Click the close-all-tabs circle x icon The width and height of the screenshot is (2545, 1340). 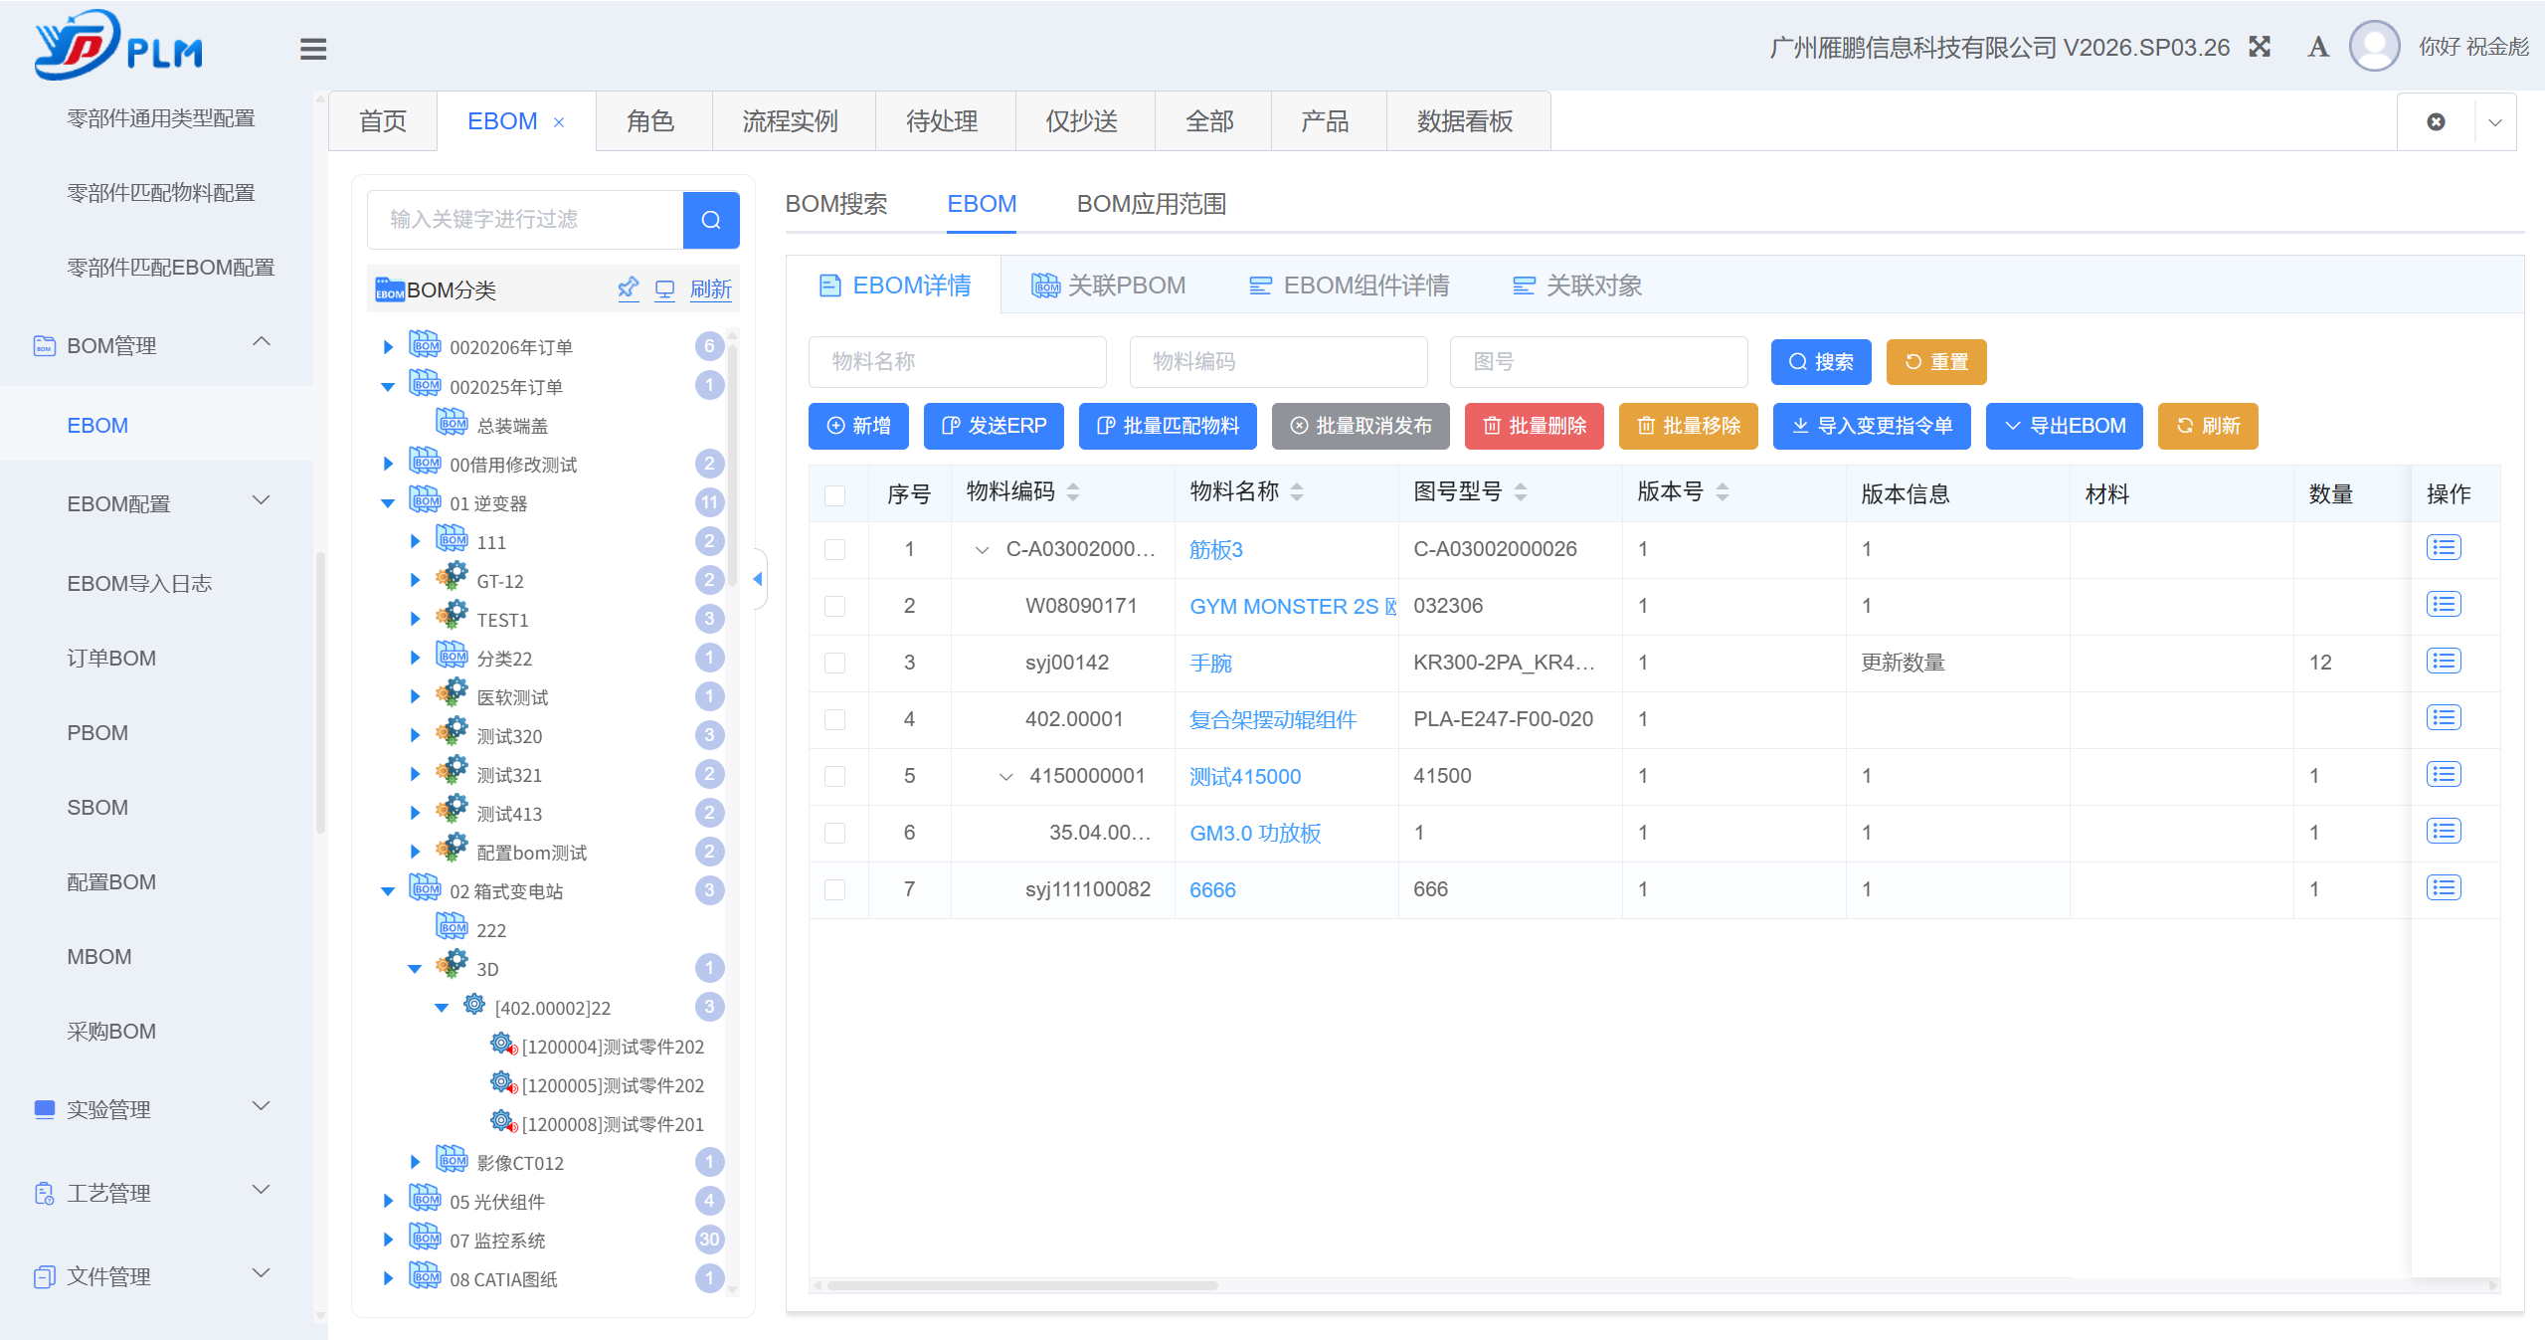2436,122
